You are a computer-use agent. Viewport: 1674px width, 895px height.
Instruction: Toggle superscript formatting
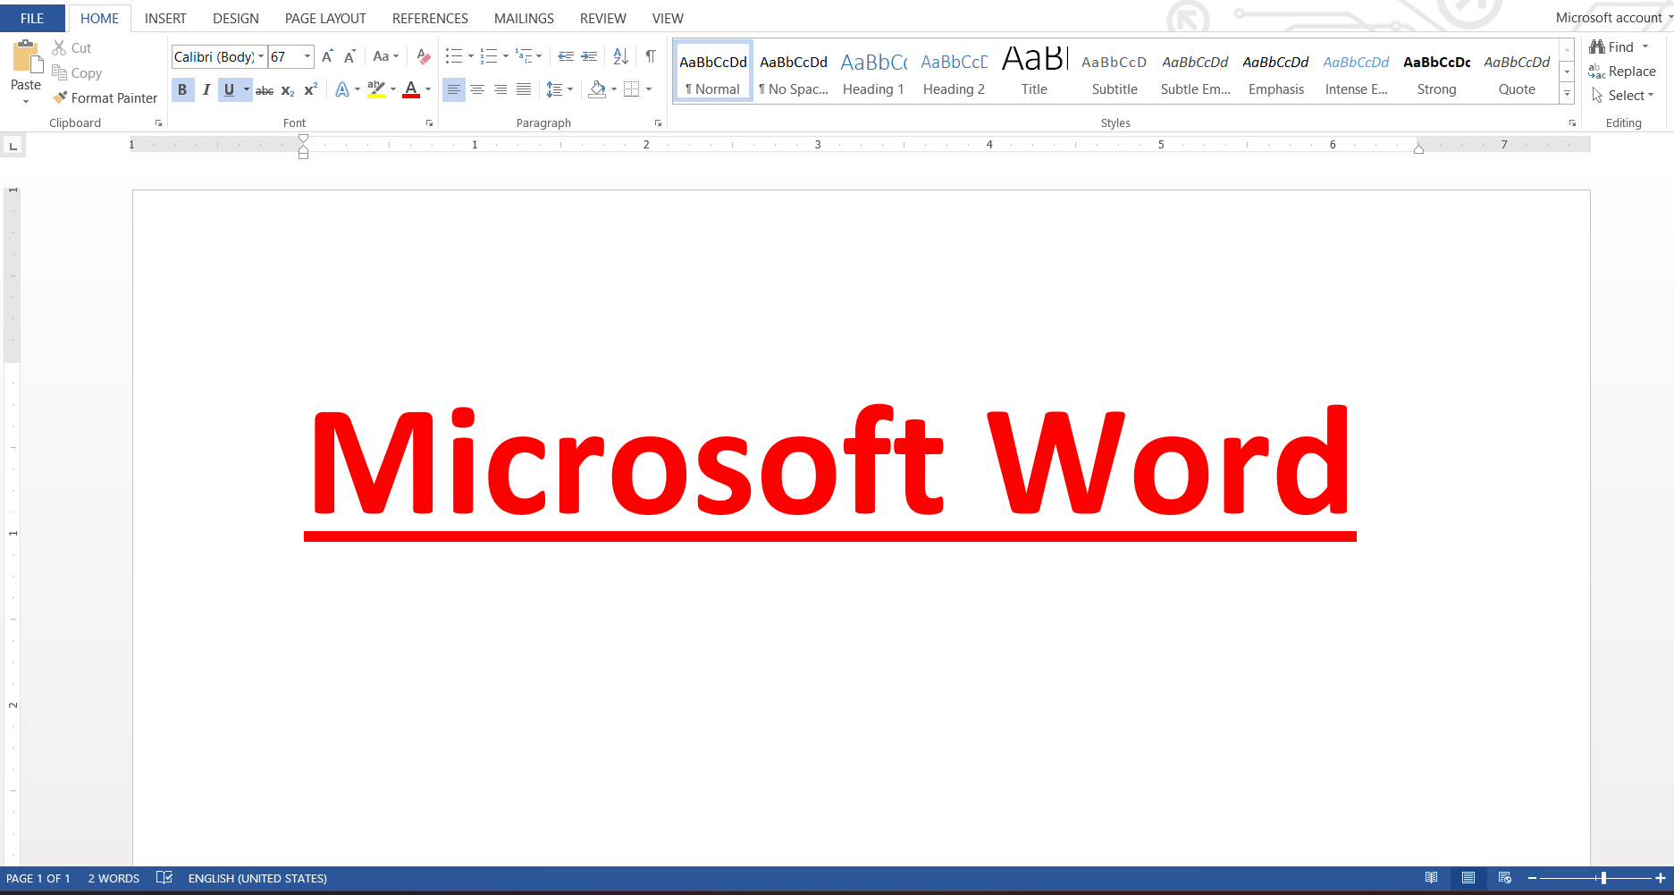[311, 89]
